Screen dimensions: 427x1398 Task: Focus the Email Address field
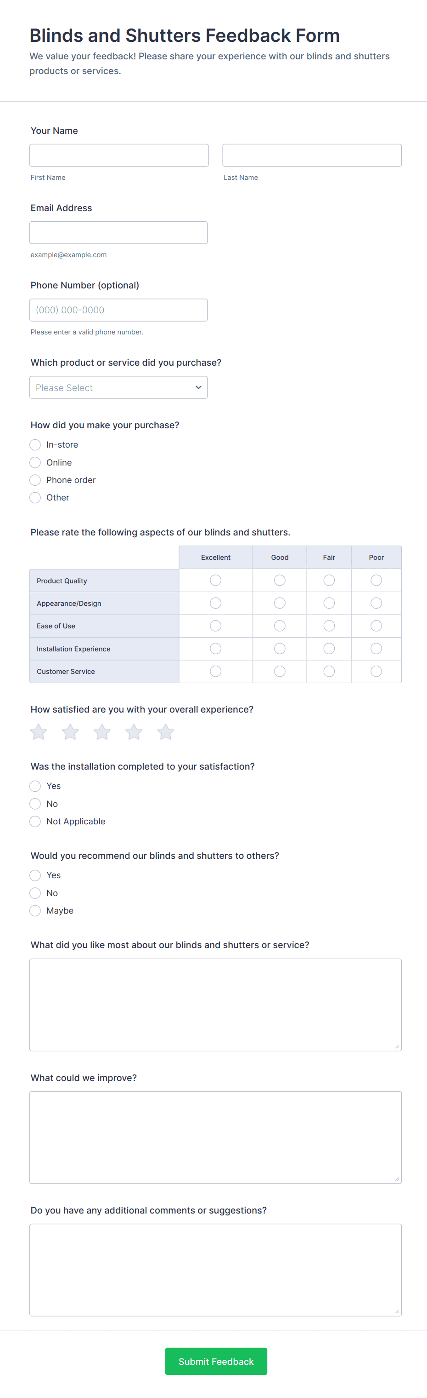118,233
